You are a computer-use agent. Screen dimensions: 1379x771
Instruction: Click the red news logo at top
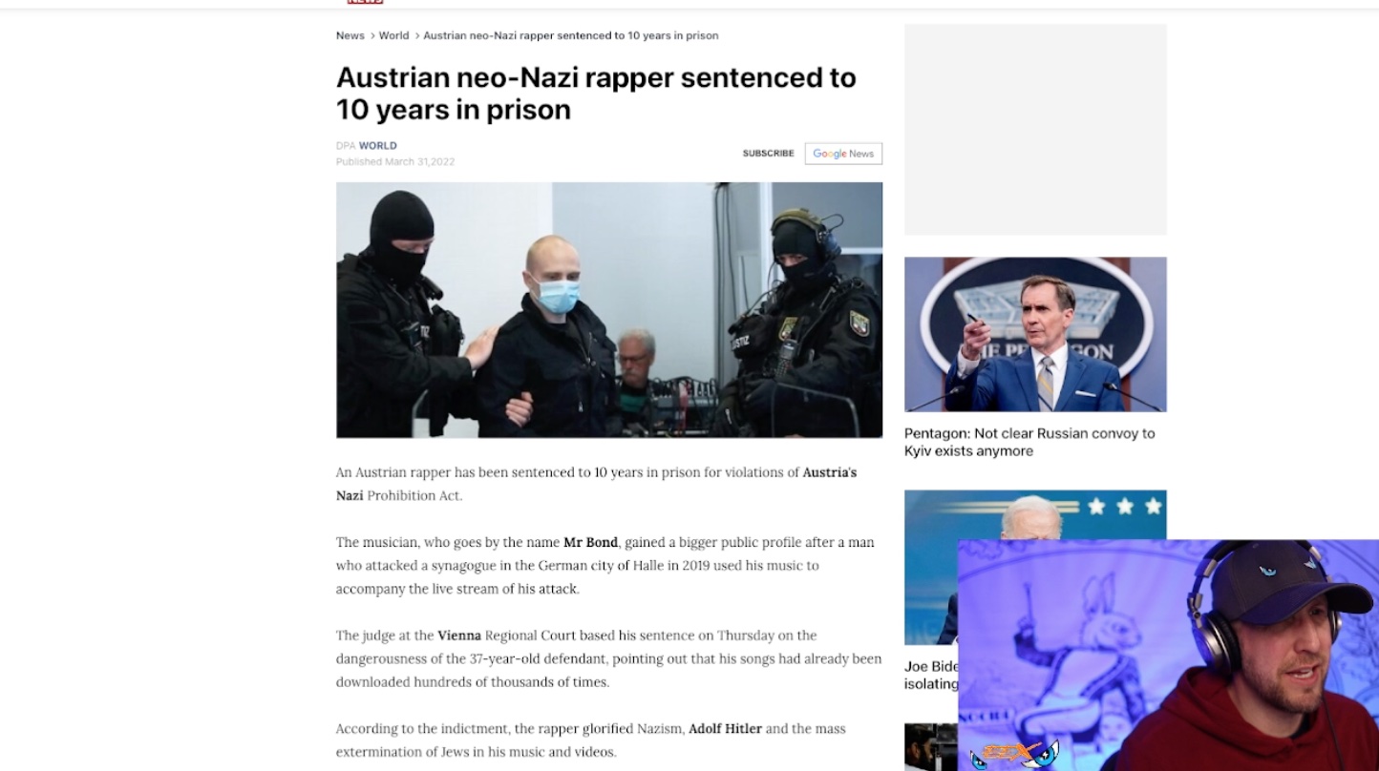(x=365, y=2)
